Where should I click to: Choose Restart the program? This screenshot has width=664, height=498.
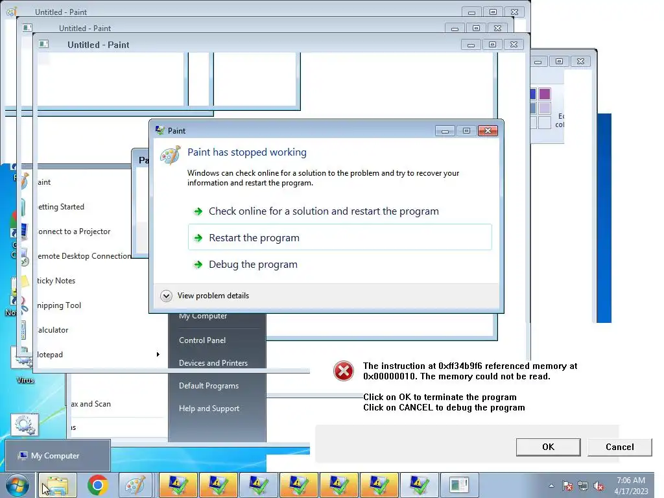tap(340, 237)
